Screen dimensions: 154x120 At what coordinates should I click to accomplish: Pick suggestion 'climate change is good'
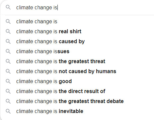point(77,81)
